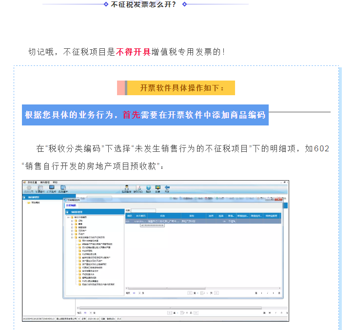Image resolution: width=355 pixels, height=330 pixels.
Task: Sort by the 合并编码 column header
Action: [140, 216]
